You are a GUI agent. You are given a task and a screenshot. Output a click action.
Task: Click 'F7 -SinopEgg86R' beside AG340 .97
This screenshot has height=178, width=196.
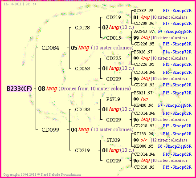(175, 32)
